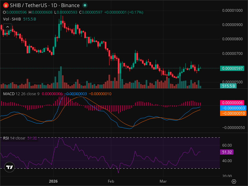Click the change value +0.00000001 (+0.17%)
Screen dimensions: 248x186
pos(124,12)
